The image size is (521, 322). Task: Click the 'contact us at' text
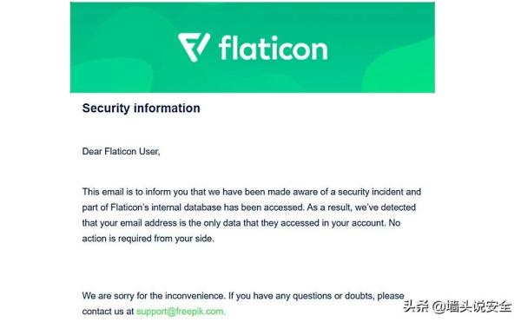[108, 312]
